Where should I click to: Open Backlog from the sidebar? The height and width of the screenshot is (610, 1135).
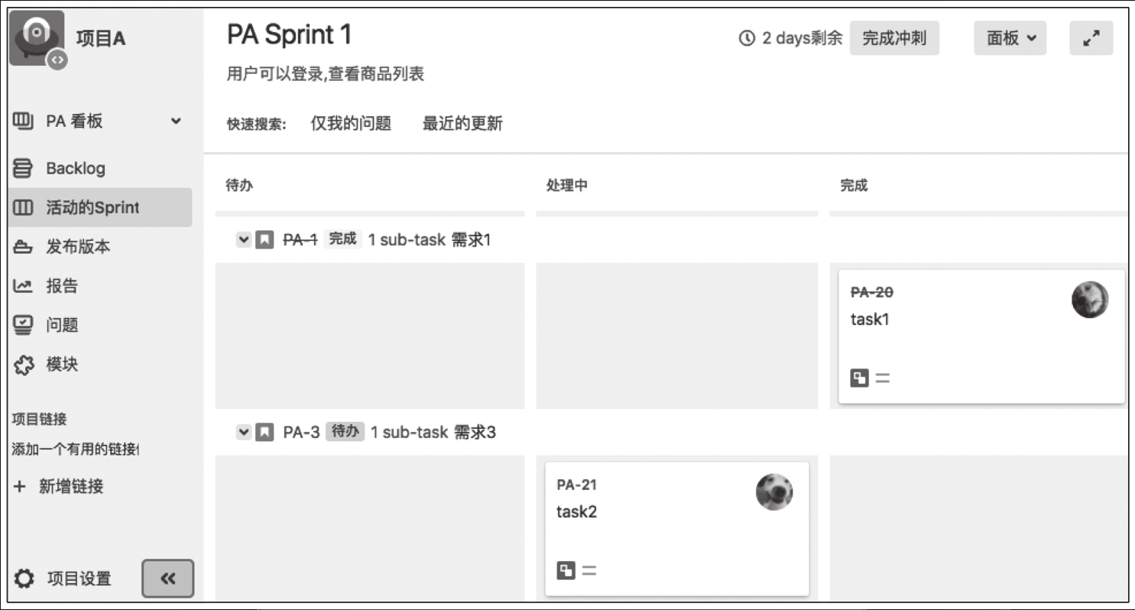(75, 168)
